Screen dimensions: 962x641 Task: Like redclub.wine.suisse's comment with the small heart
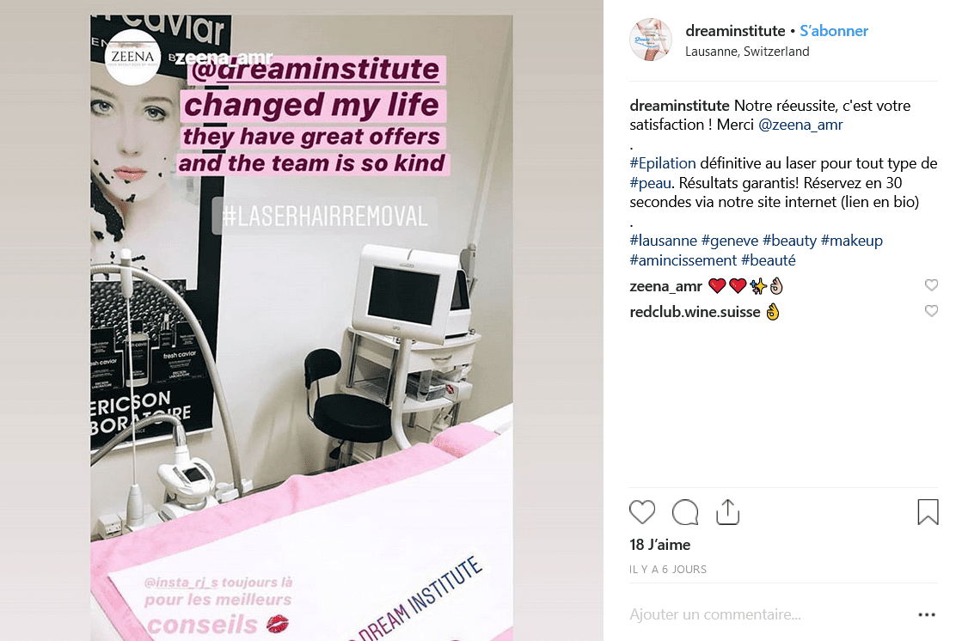point(931,311)
